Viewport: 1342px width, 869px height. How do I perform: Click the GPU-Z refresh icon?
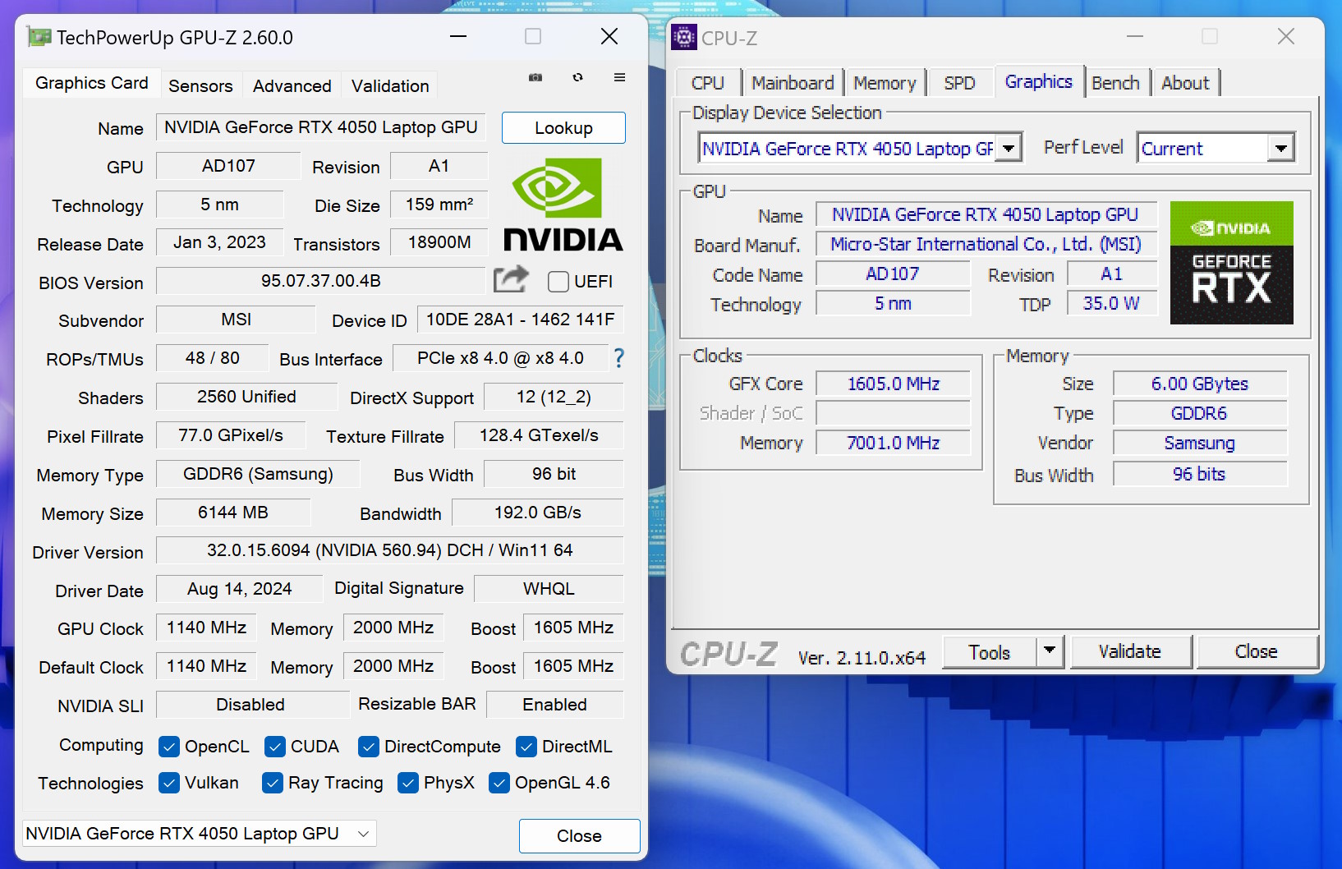[578, 77]
